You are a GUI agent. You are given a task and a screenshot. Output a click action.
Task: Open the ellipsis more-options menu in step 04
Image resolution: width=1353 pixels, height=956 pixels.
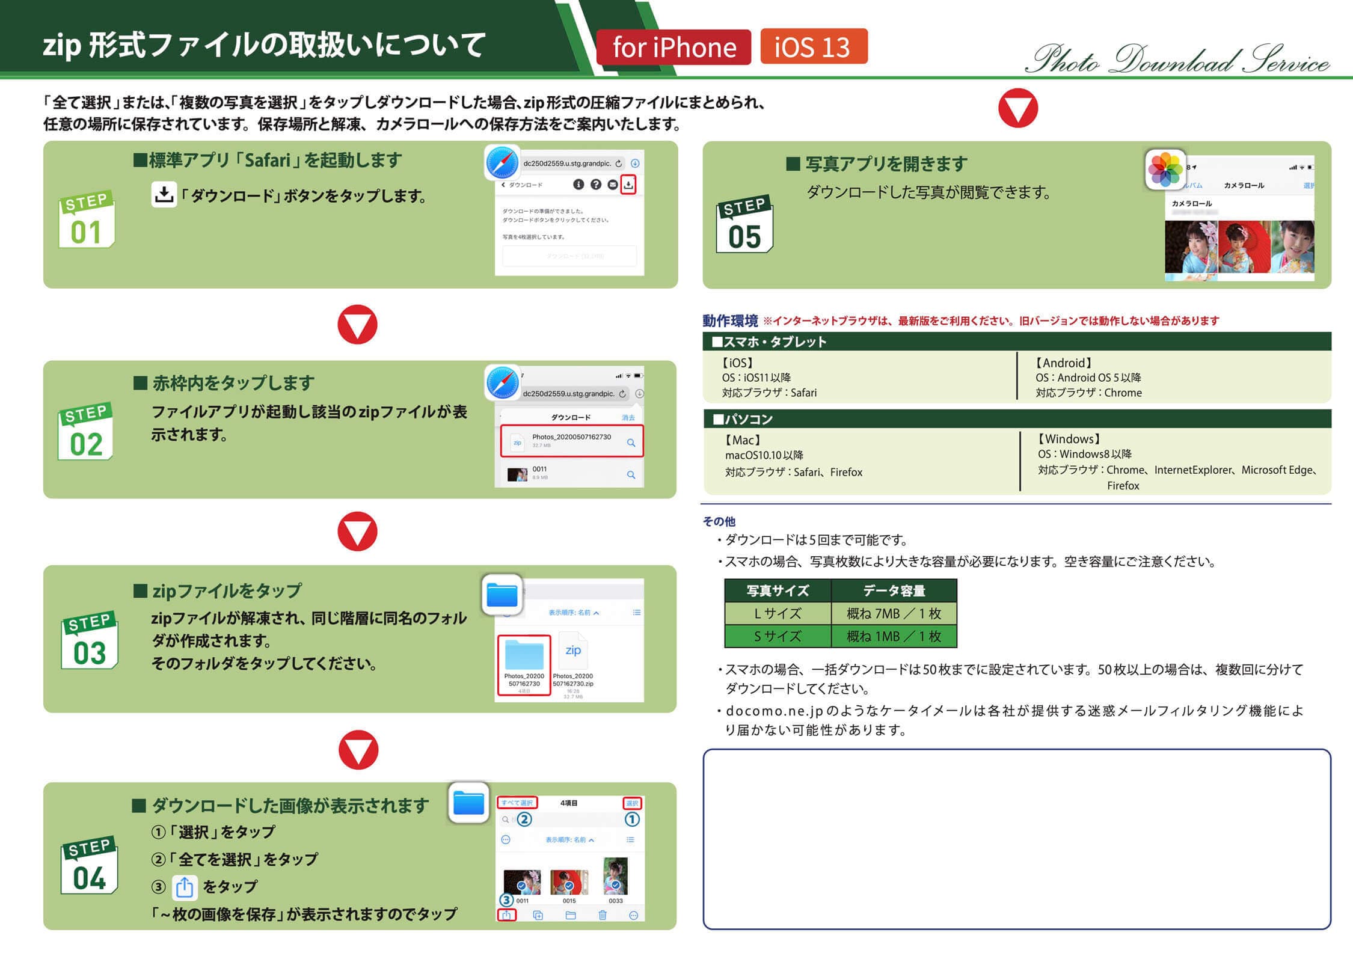click(x=505, y=840)
